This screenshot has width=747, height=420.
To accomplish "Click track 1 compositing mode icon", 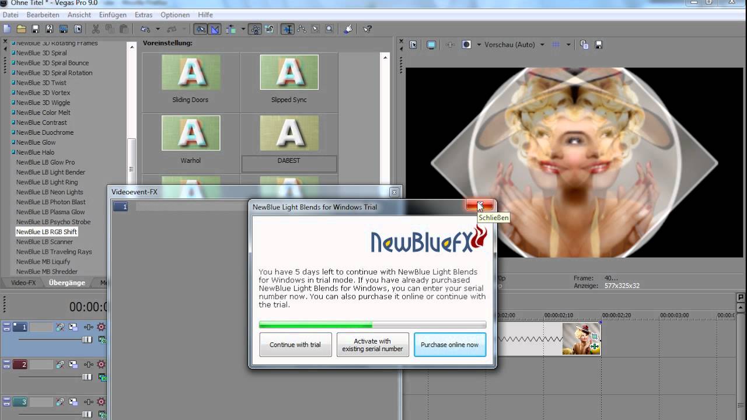I will coord(102,339).
